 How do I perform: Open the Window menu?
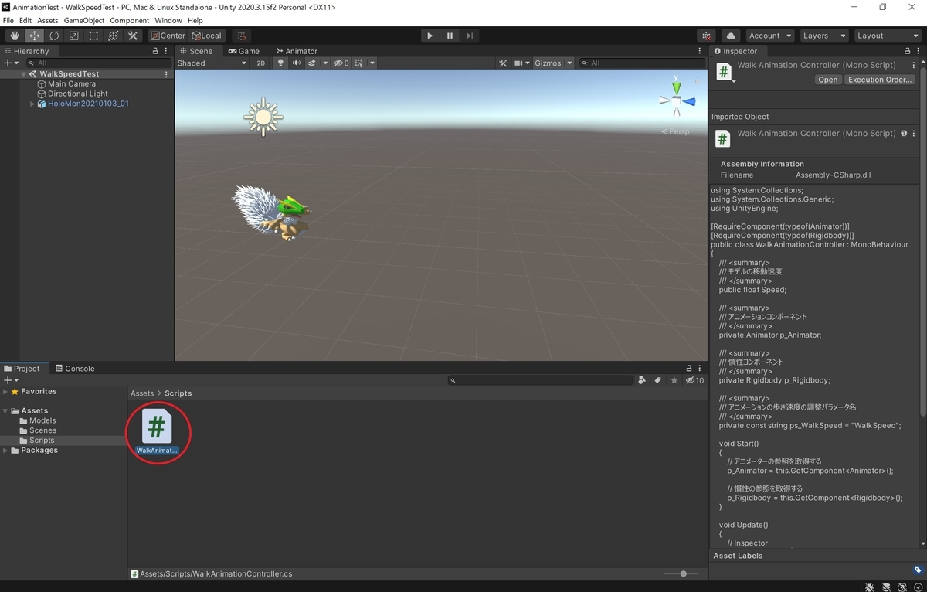pyautogui.click(x=168, y=21)
